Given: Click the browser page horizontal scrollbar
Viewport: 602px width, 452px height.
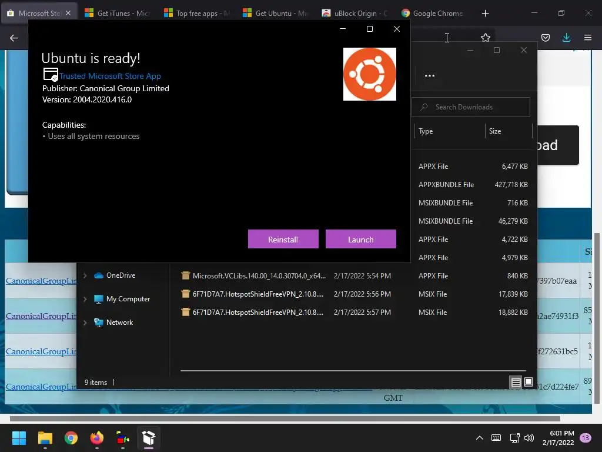Looking at the screenshot, I should (285, 418).
